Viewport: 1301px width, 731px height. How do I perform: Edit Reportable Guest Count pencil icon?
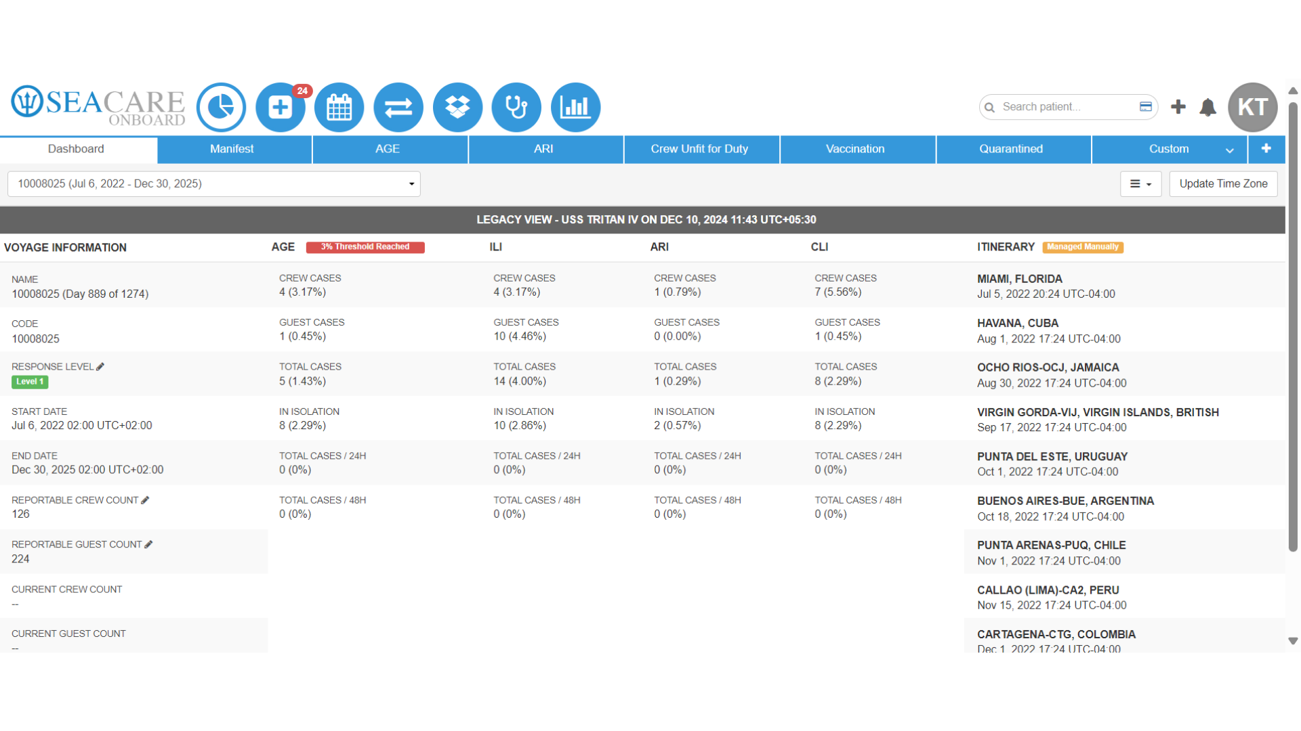click(x=148, y=544)
